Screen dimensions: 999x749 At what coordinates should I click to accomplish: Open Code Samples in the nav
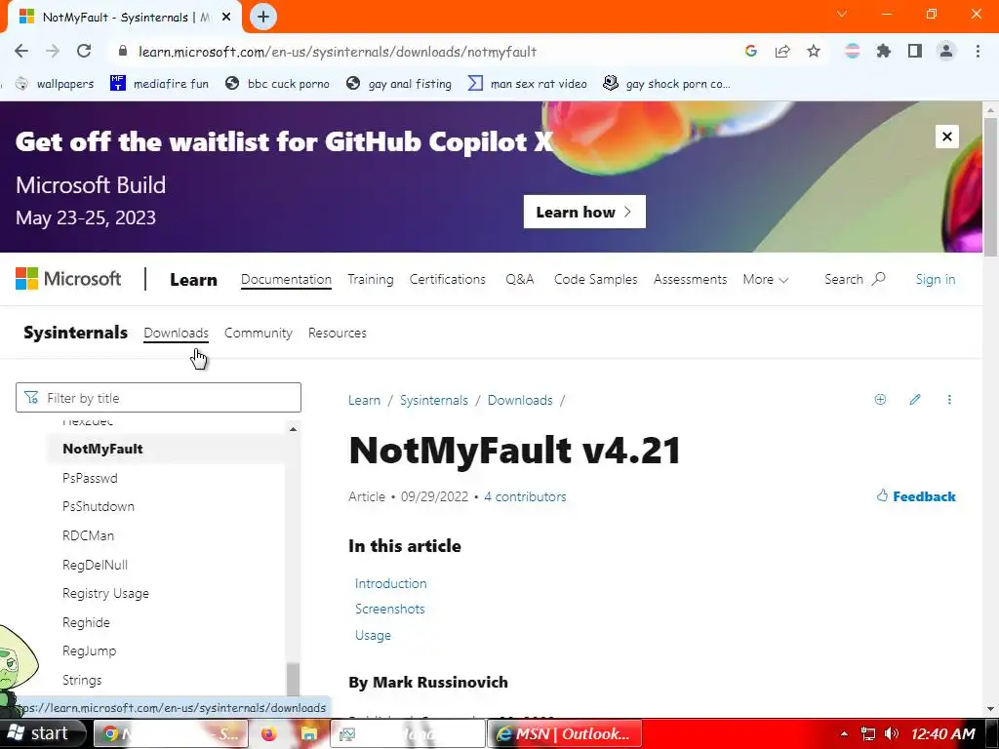(596, 280)
